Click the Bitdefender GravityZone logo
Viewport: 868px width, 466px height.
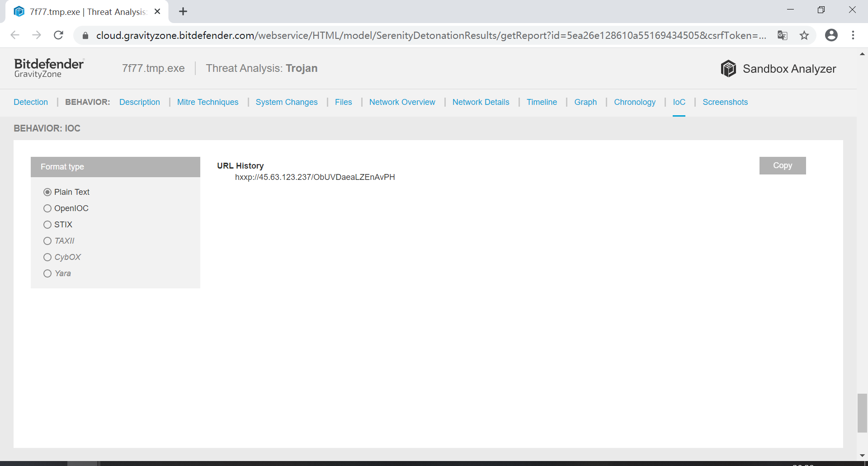click(49, 68)
